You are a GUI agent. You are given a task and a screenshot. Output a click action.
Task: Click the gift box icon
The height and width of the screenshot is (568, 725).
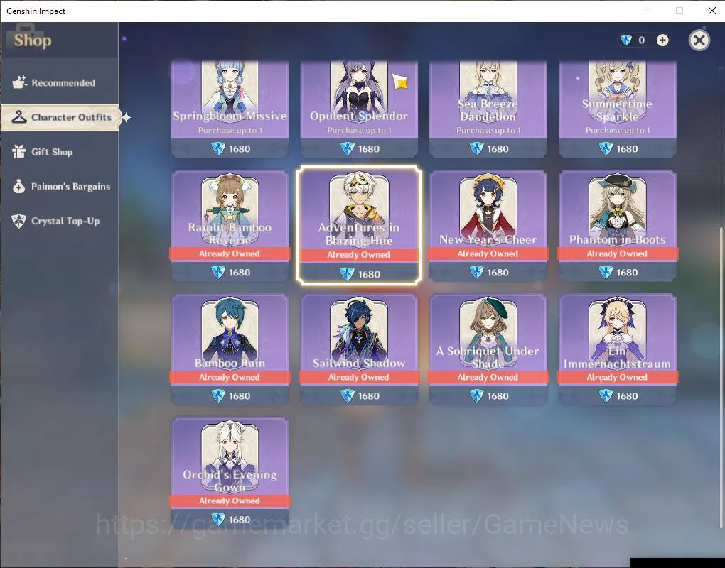point(18,151)
